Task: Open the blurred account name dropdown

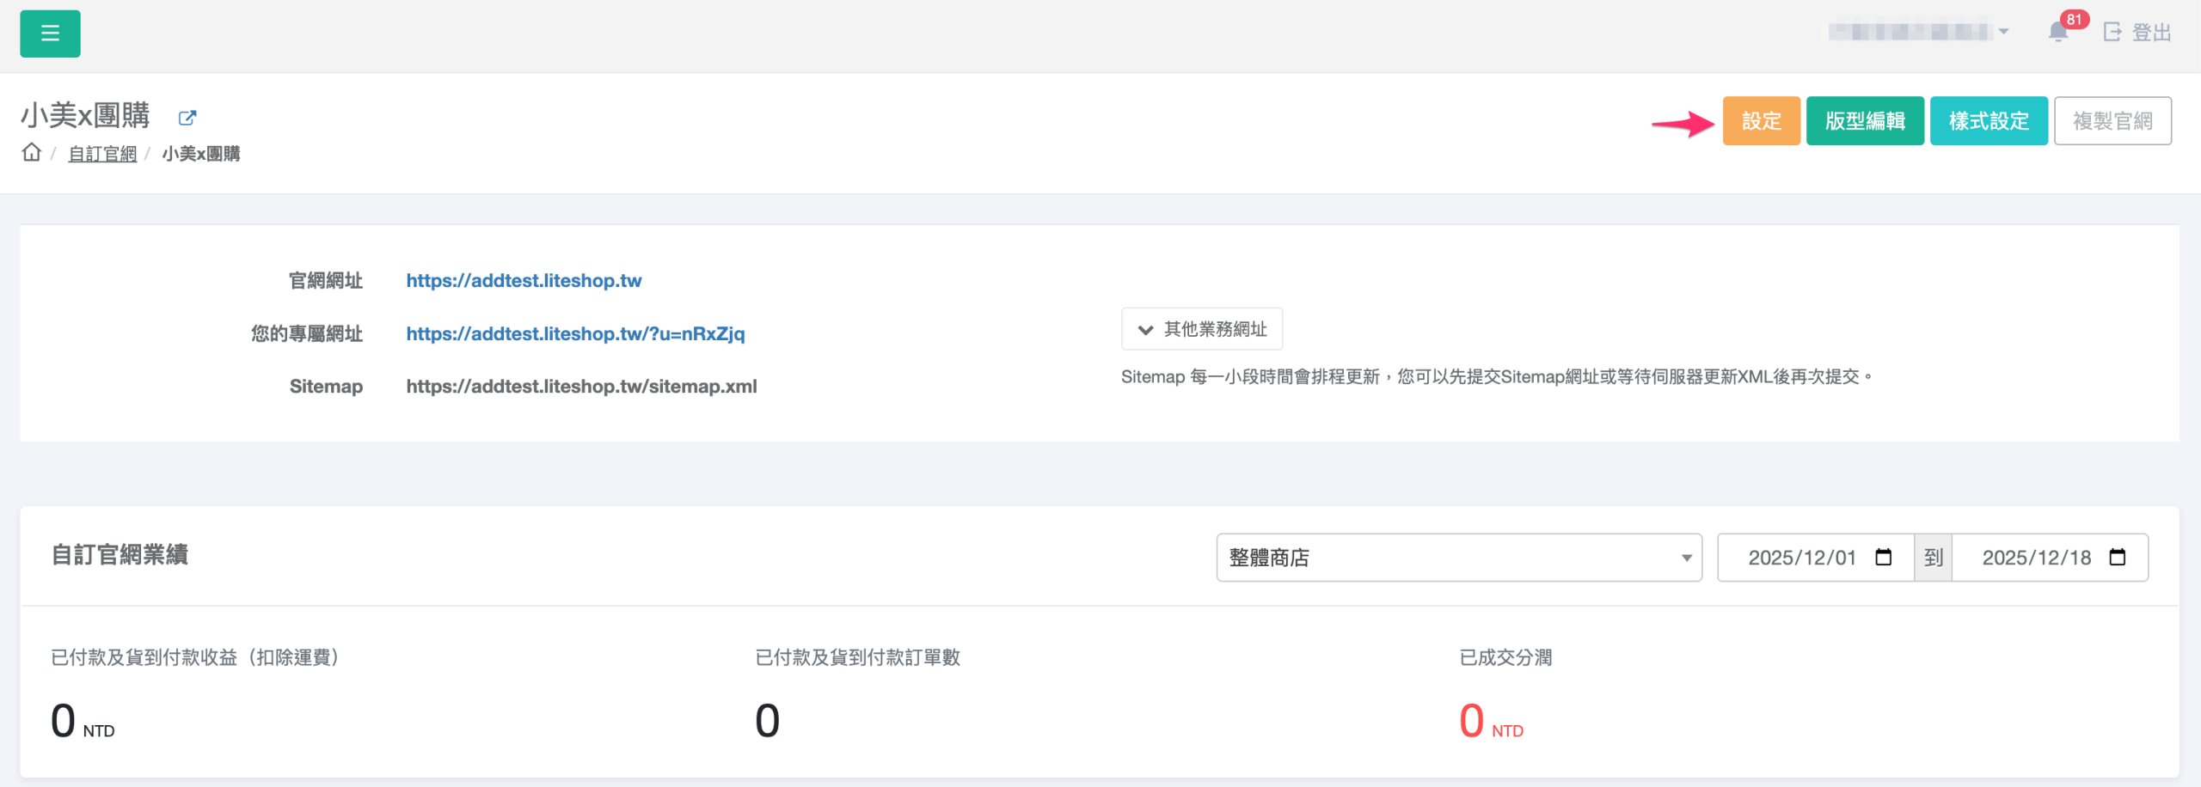Action: click(1918, 32)
